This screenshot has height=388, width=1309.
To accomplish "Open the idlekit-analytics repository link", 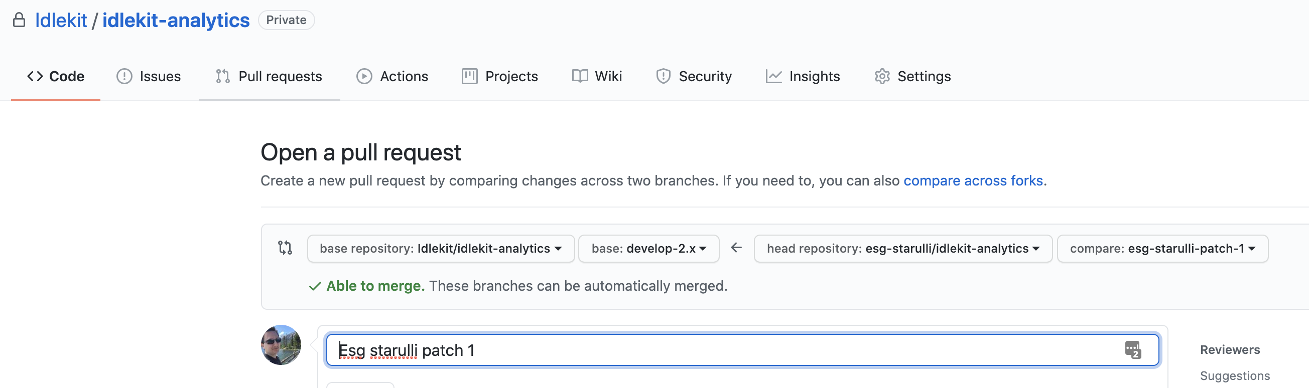I will pyautogui.click(x=176, y=20).
